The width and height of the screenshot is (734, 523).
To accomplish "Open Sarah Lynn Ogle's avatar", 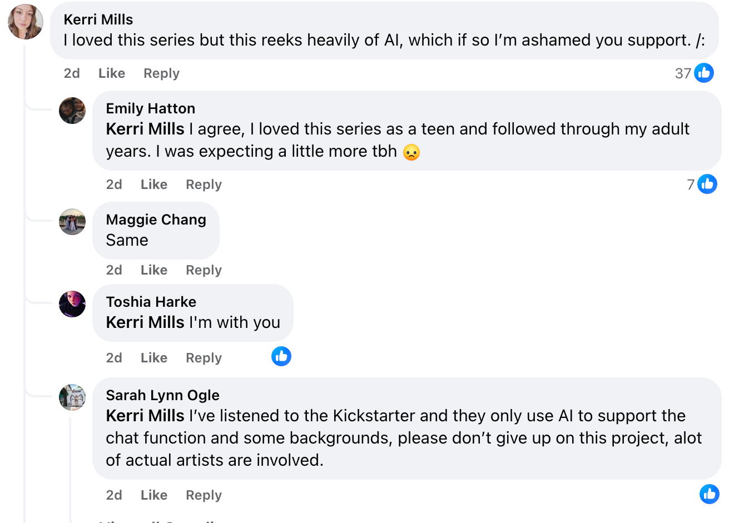I will pyautogui.click(x=72, y=397).
